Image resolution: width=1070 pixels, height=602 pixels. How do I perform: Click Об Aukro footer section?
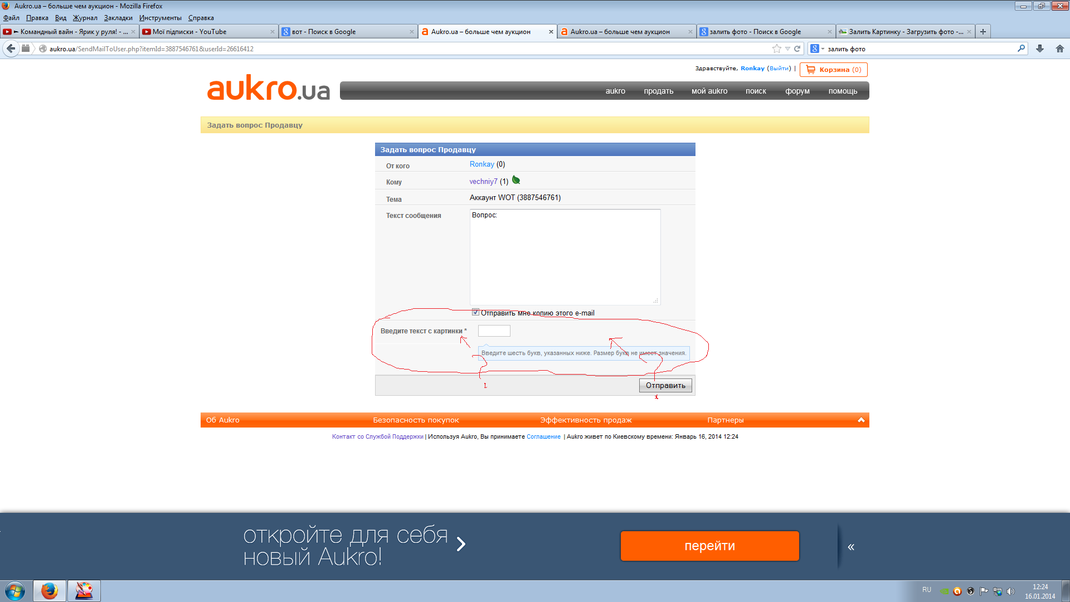pyautogui.click(x=223, y=420)
